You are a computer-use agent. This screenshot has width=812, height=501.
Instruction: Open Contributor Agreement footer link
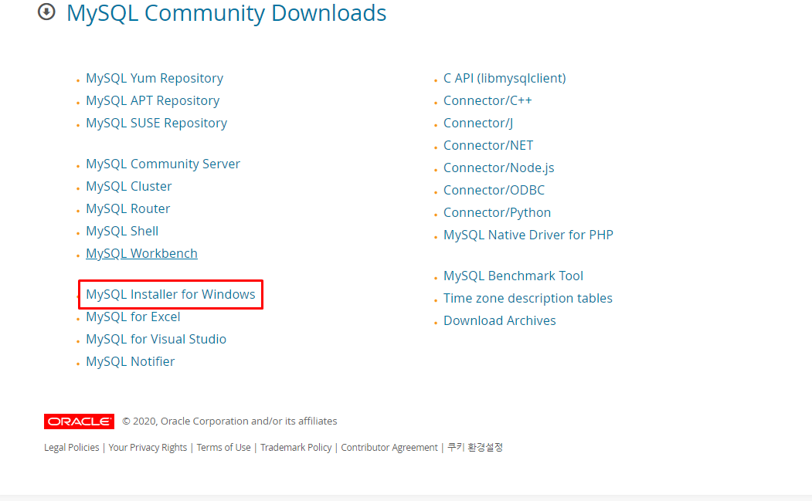[x=389, y=447]
